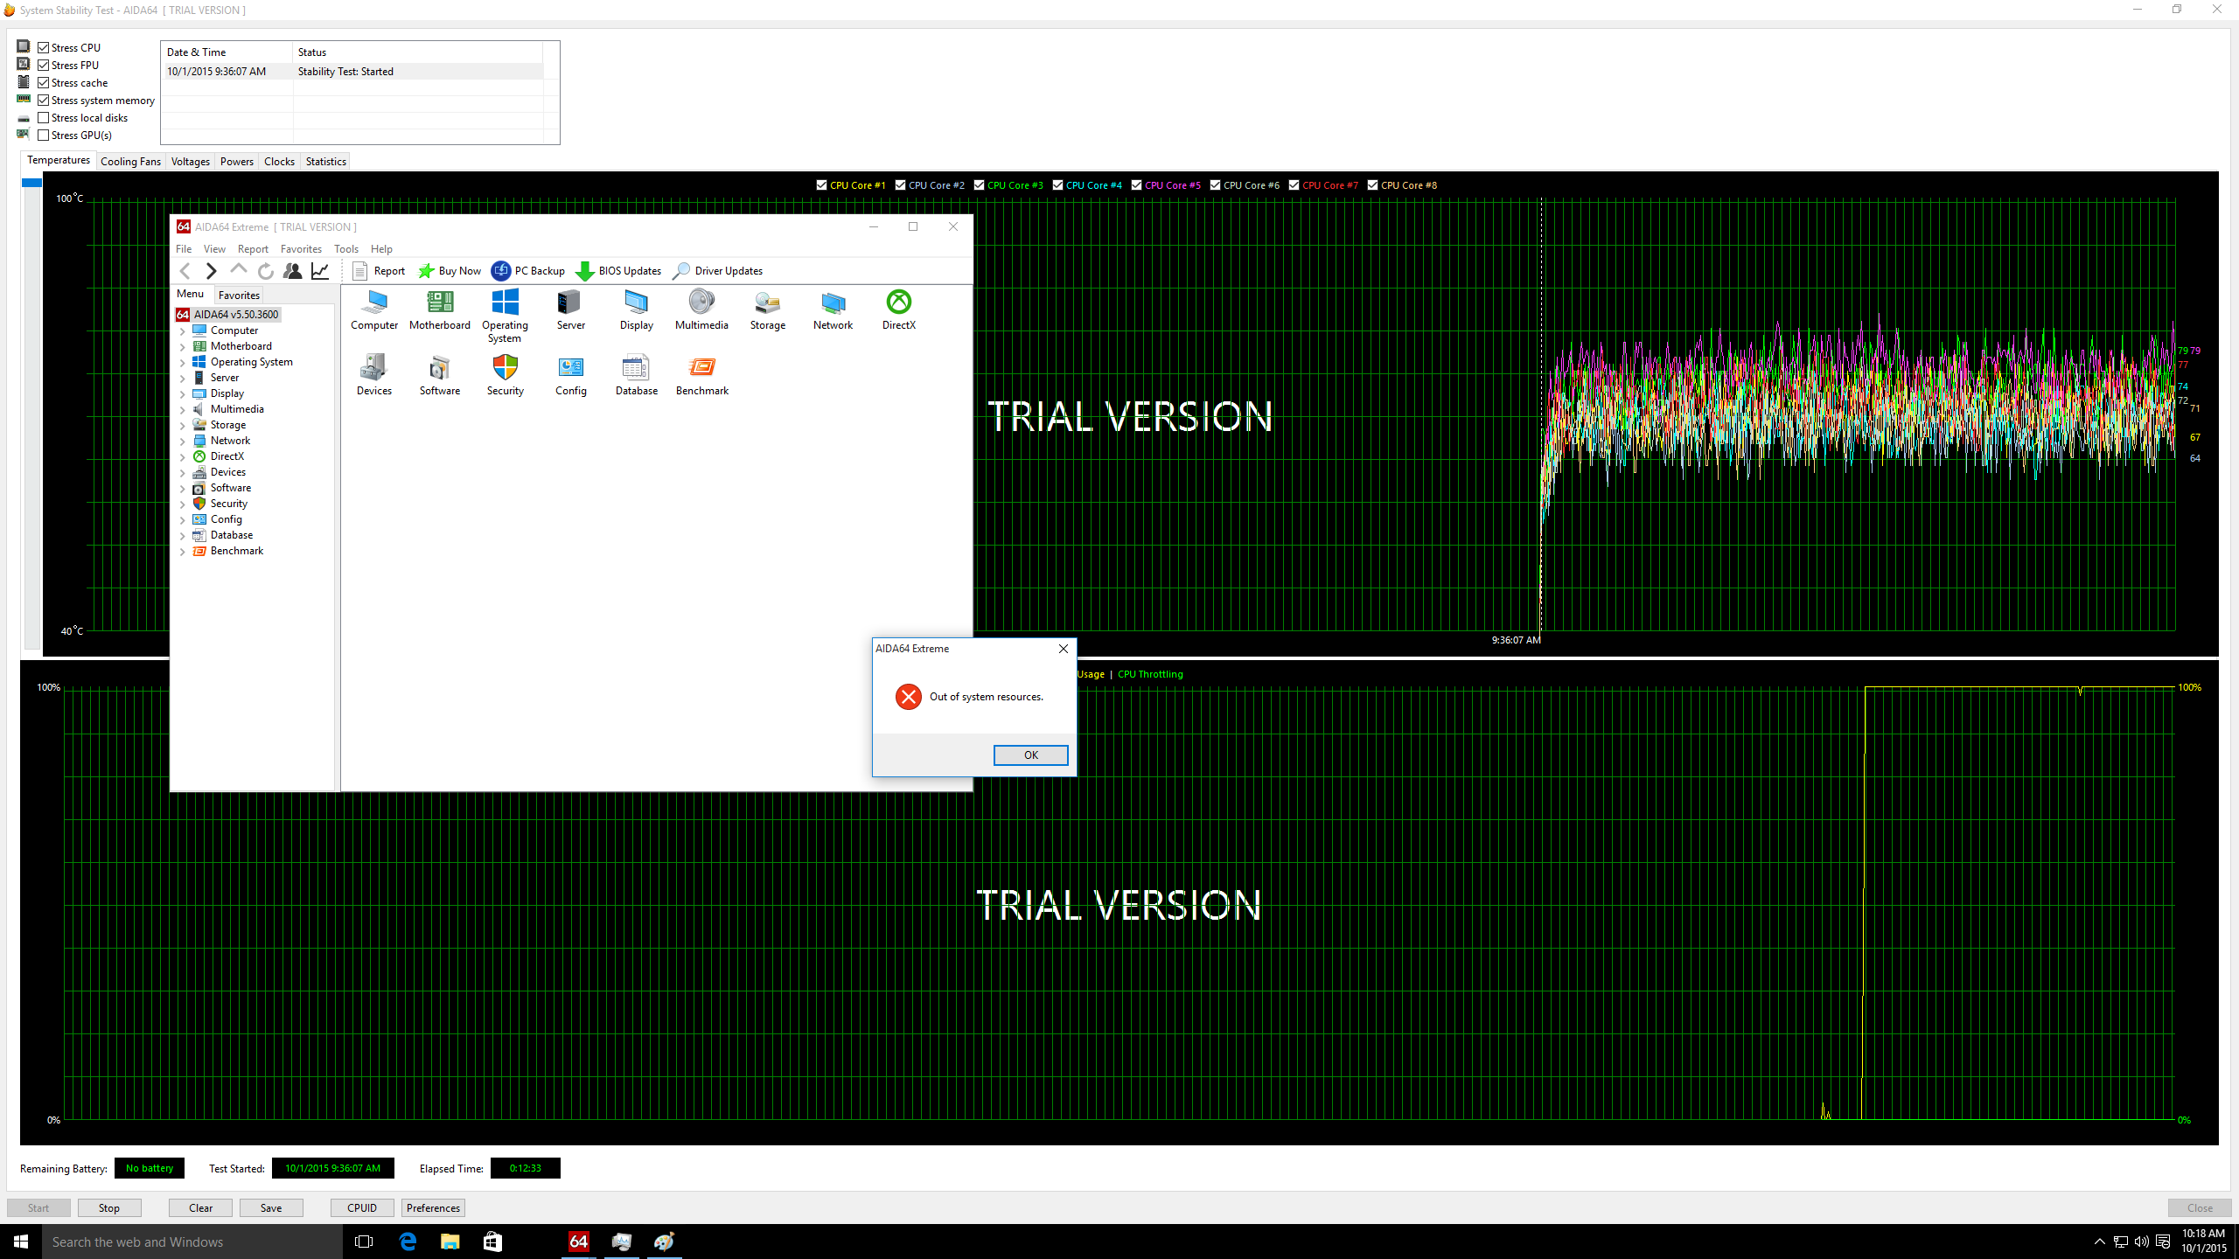This screenshot has height=1259, width=2239.
Task: Open the Operating System category icon
Action: 505,316
